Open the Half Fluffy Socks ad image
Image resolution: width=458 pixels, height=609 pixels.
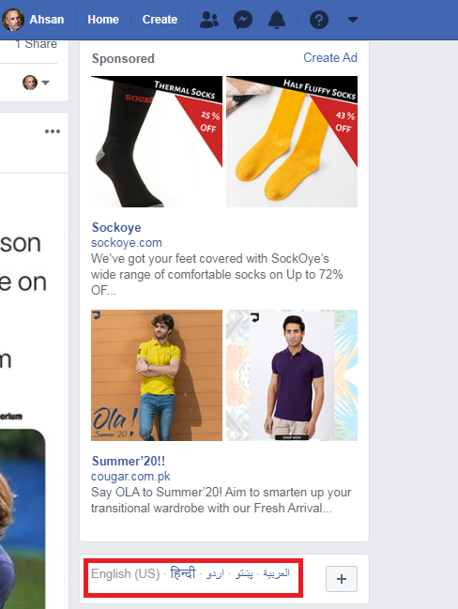(x=292, y=142)
